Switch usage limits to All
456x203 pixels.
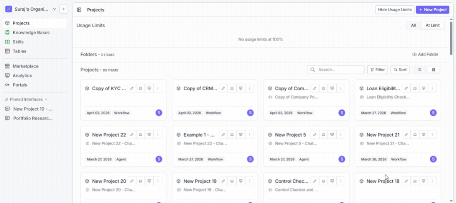[x=413, y=25]
